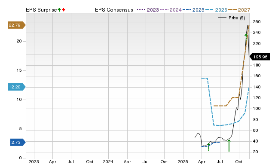Click the 15 EPS axis label
275x164 pixels.
[19, 70]
